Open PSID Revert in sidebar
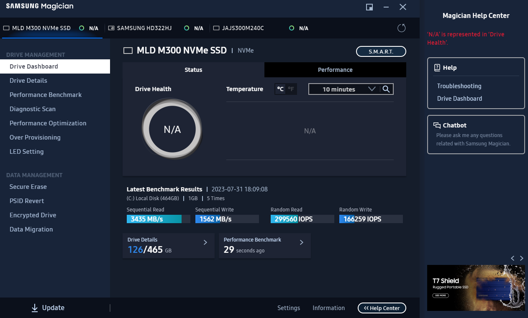The image size is (528, 318). pos(55,201)
